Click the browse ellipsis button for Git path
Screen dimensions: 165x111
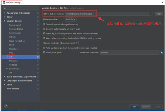[151, 14]
